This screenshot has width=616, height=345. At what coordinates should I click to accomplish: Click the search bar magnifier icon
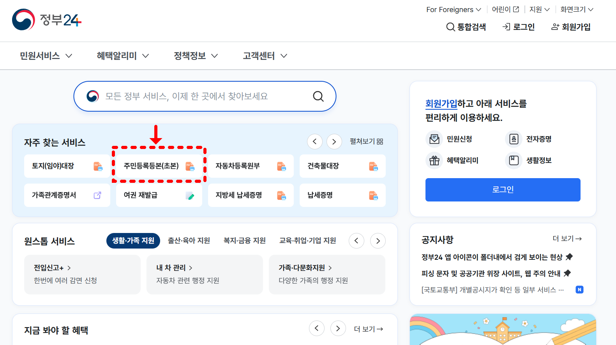click(318, 96)
